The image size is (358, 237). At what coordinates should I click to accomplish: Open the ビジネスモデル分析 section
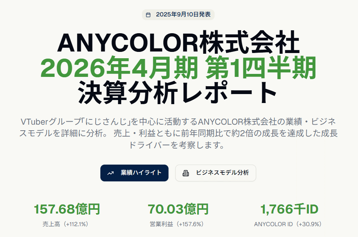coord(216,173)
